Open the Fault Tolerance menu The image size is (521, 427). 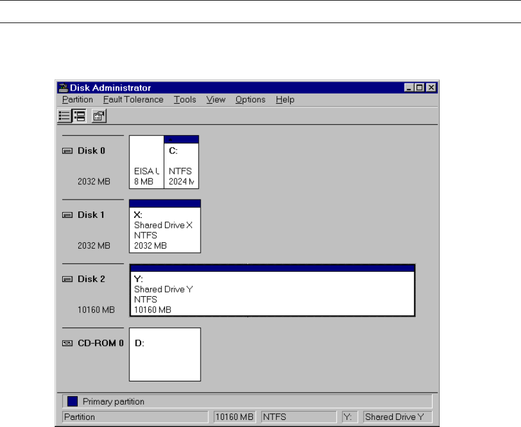click(133, 99)
